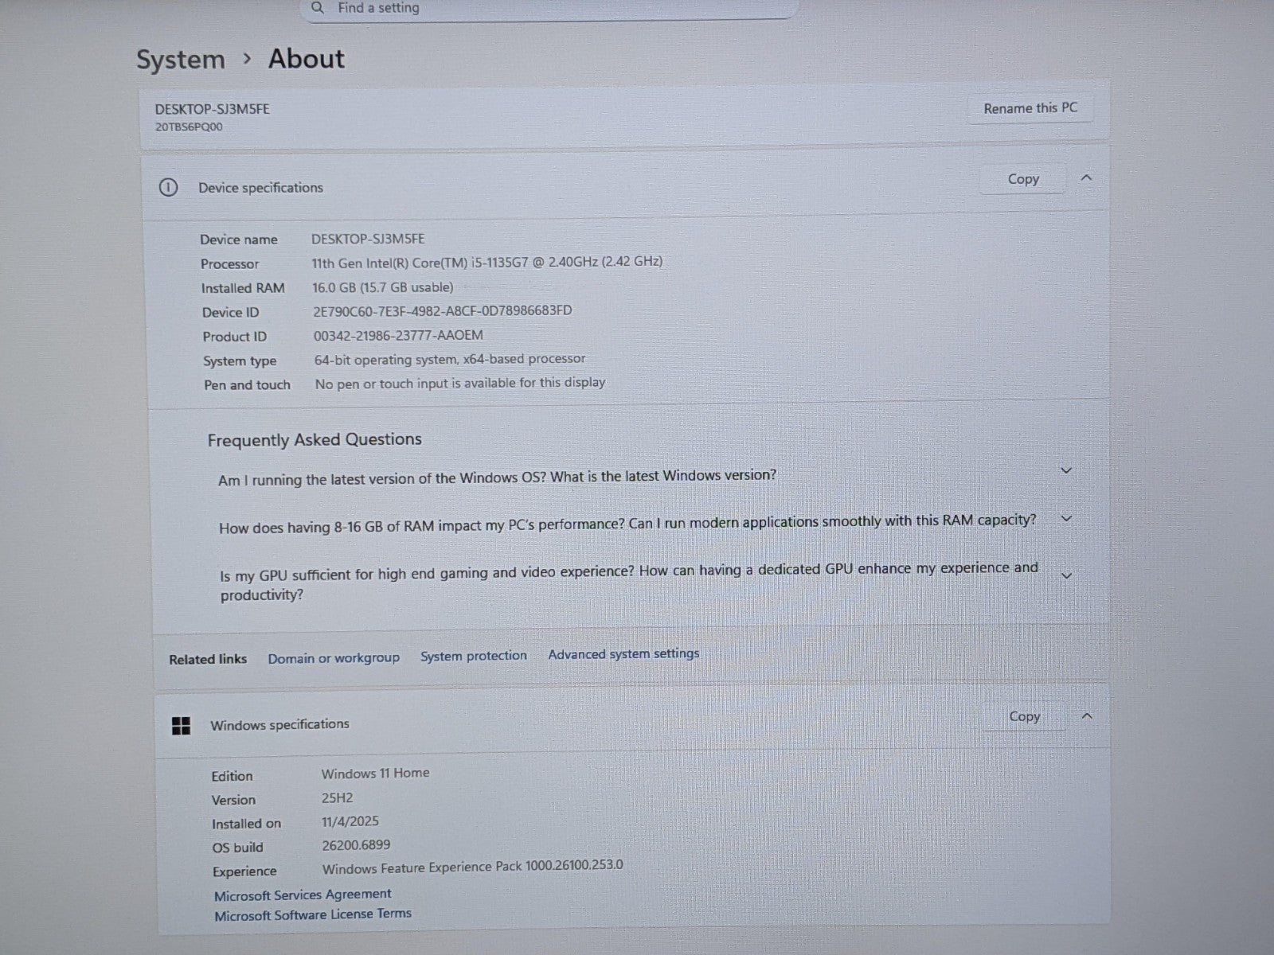Screen dimensions: 1274x955
Task: Collapse the Windows specifications section chevron
Action: click(1087, 716)
